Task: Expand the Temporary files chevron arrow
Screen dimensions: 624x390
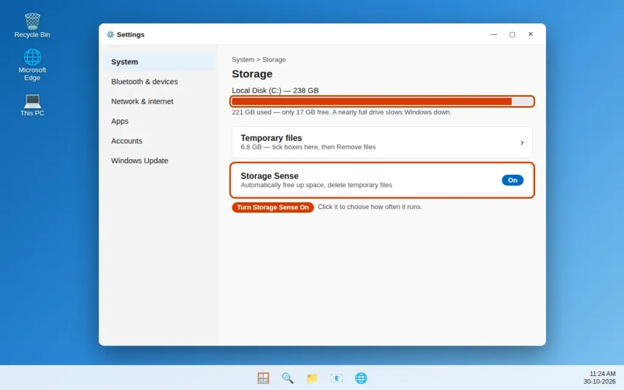Action: click(522, 143)
